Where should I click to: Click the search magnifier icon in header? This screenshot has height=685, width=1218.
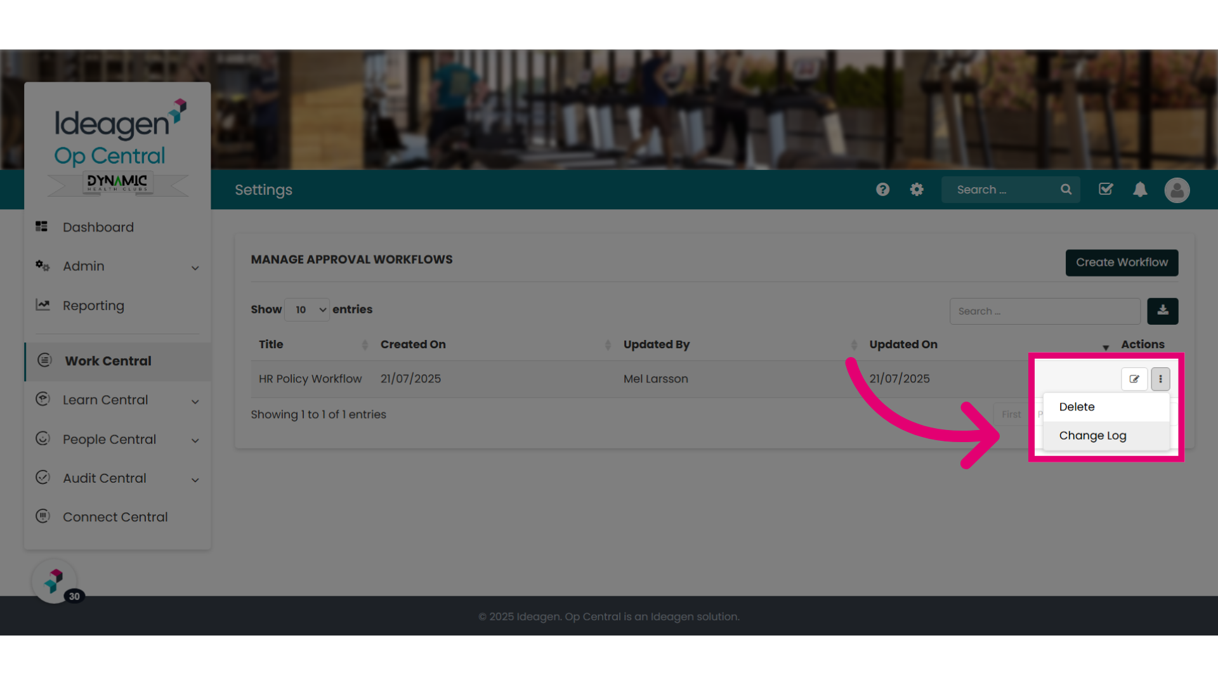click(x=1066, y=189)
